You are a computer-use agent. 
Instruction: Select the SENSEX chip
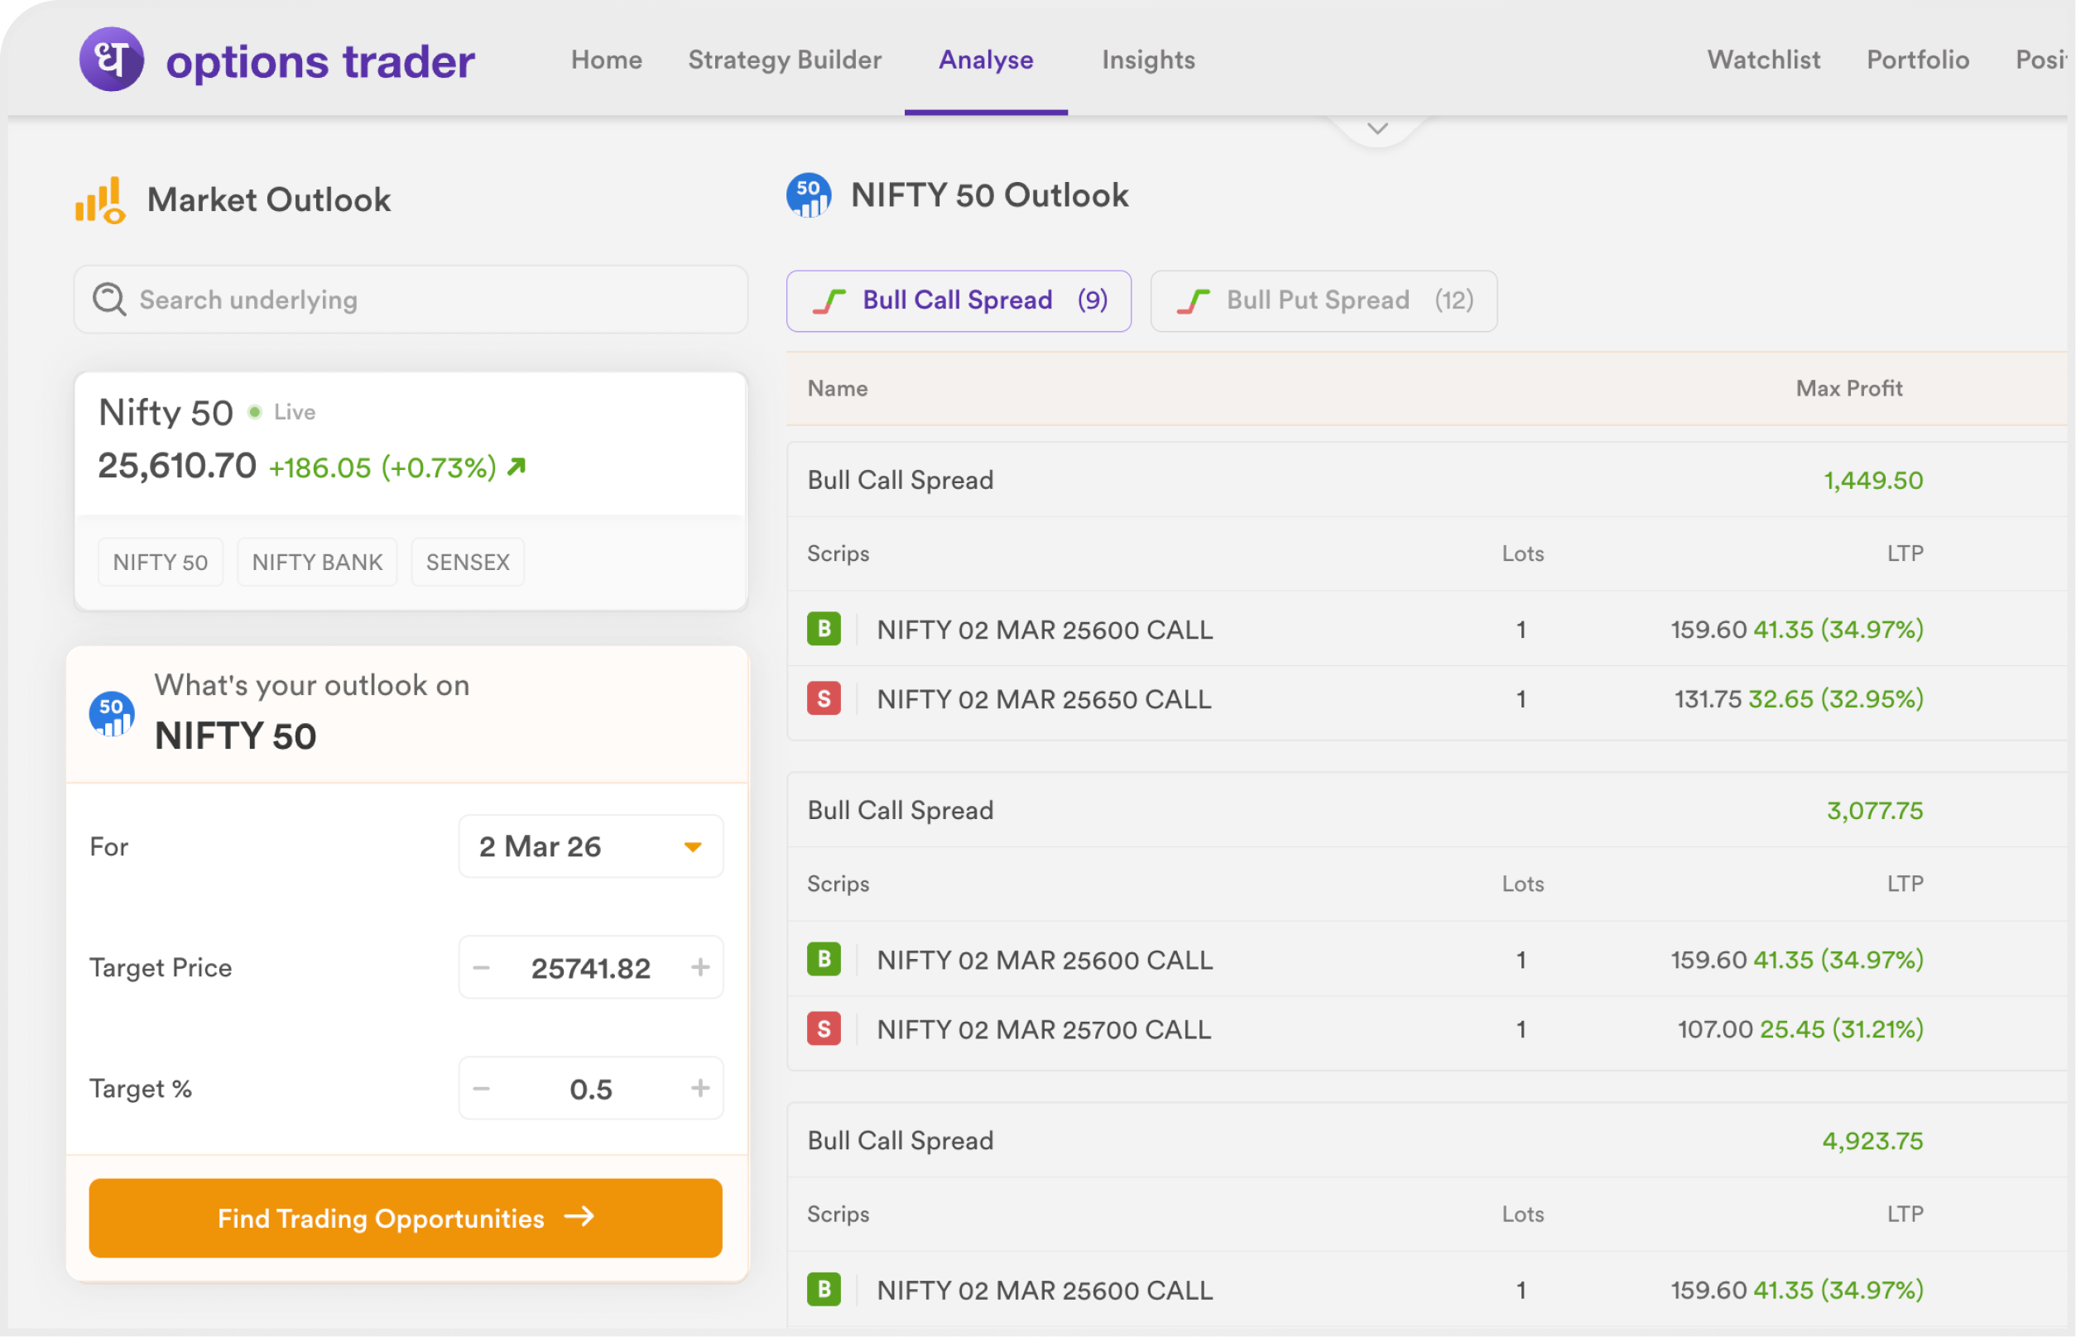pos(468,563)
